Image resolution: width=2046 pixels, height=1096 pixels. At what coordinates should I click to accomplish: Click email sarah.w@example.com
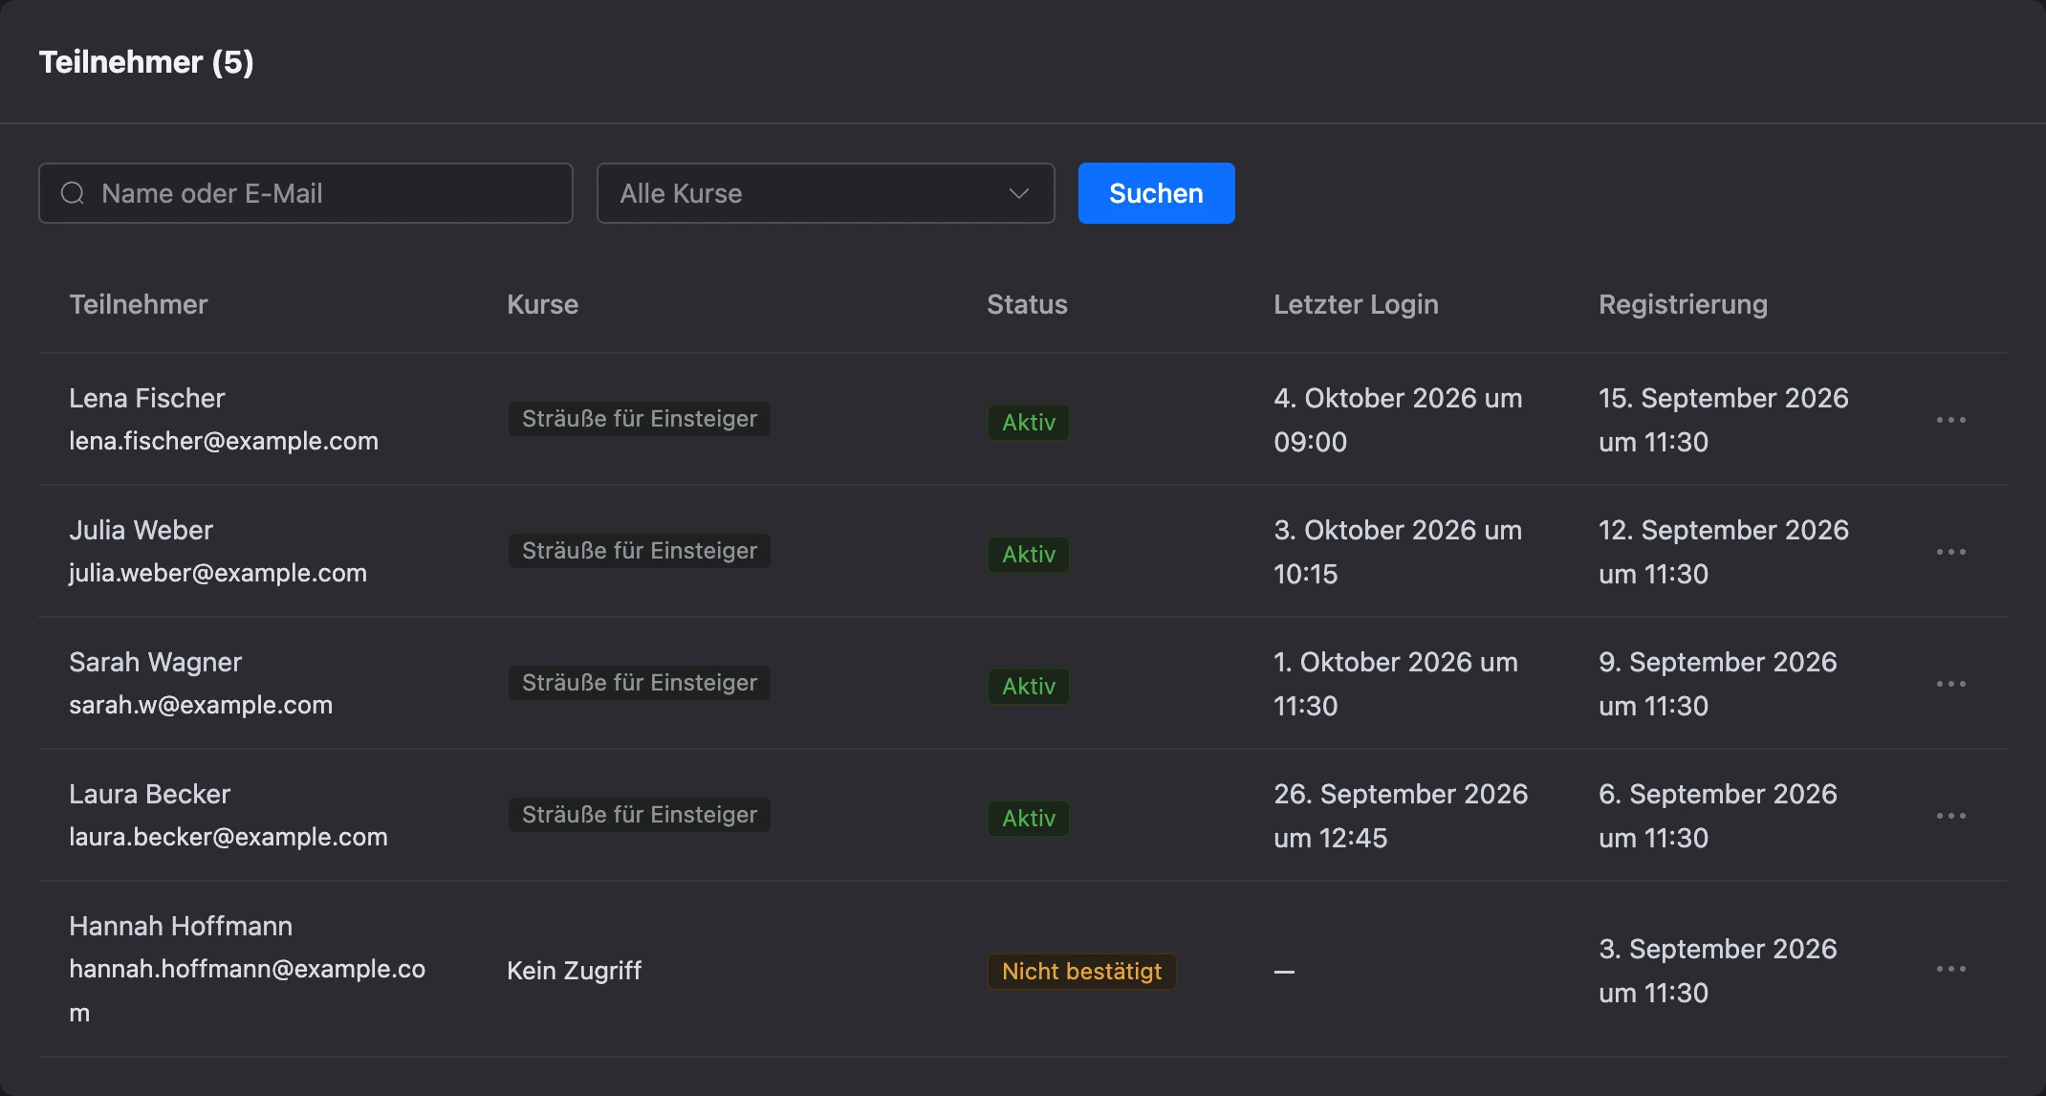201,705
